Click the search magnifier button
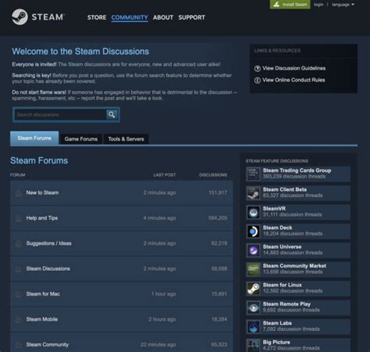 (112, 115)
